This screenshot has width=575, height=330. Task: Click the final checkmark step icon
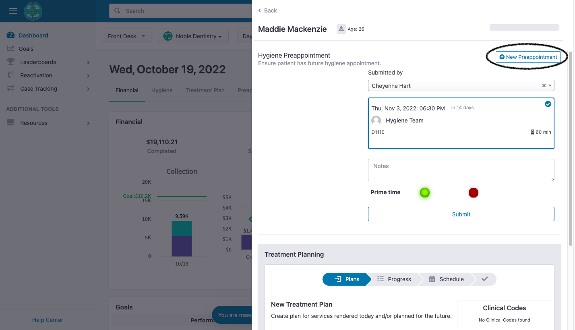(x=485, y=279)
